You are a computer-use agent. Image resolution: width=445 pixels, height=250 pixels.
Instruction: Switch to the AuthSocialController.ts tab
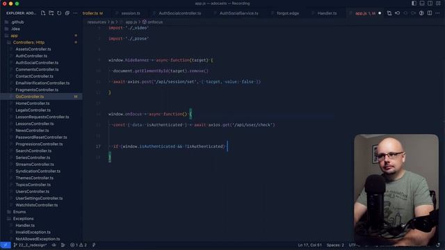[179, 13]
